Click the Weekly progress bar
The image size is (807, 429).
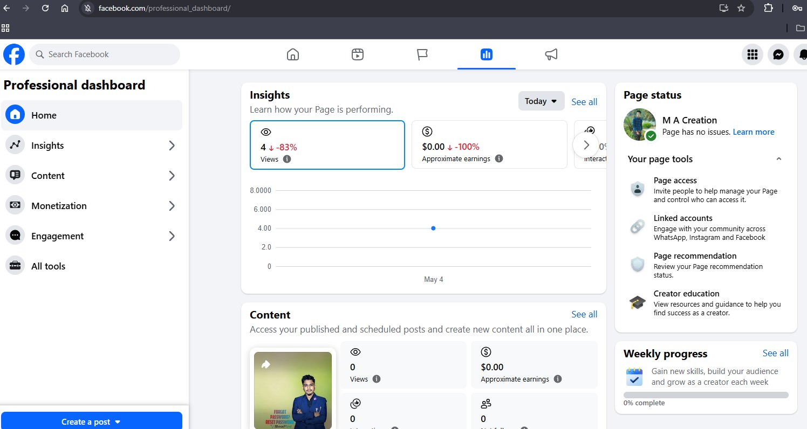706,395
